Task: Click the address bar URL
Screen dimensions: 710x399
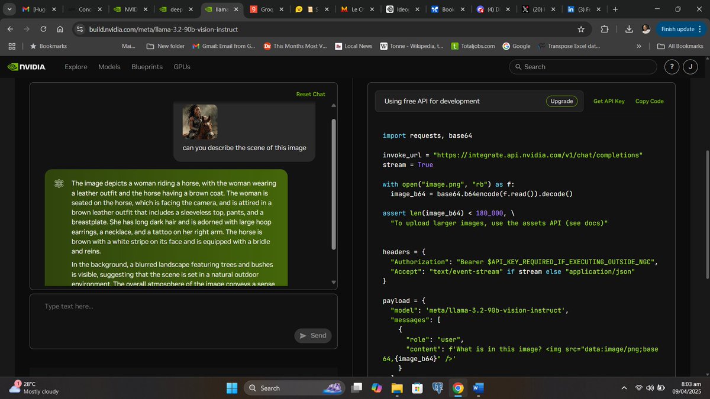Action: pos(164,29)
